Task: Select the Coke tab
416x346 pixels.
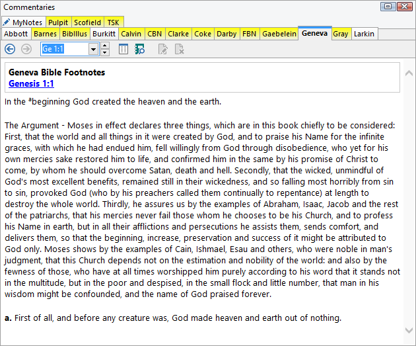Action: tap(203, 34)
